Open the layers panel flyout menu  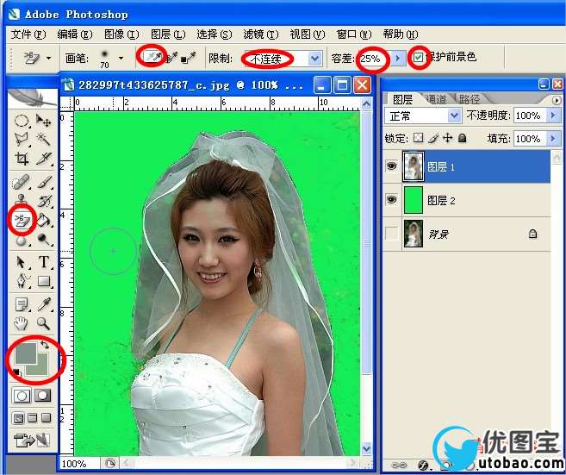tap(557, 100)
